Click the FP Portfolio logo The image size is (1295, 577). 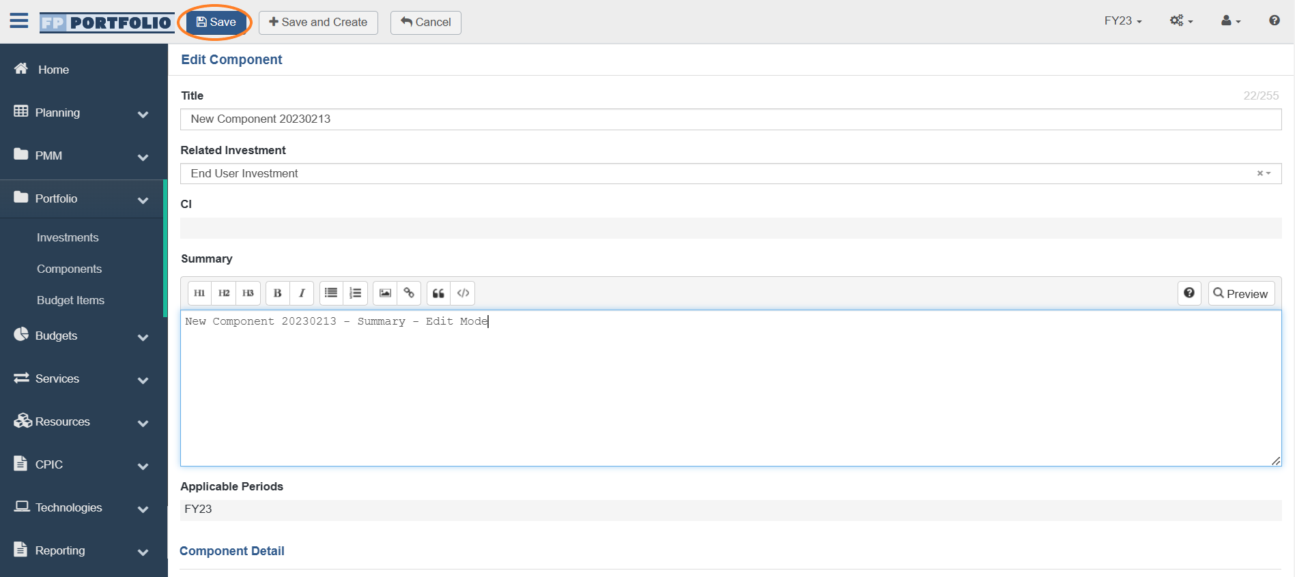pyautogui.click(x=106, y=23)
